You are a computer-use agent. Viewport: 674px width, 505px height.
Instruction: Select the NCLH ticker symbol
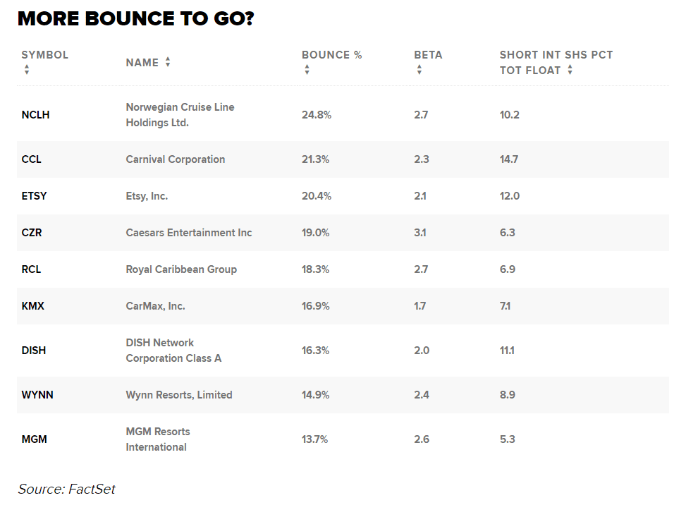click(35, 115)
